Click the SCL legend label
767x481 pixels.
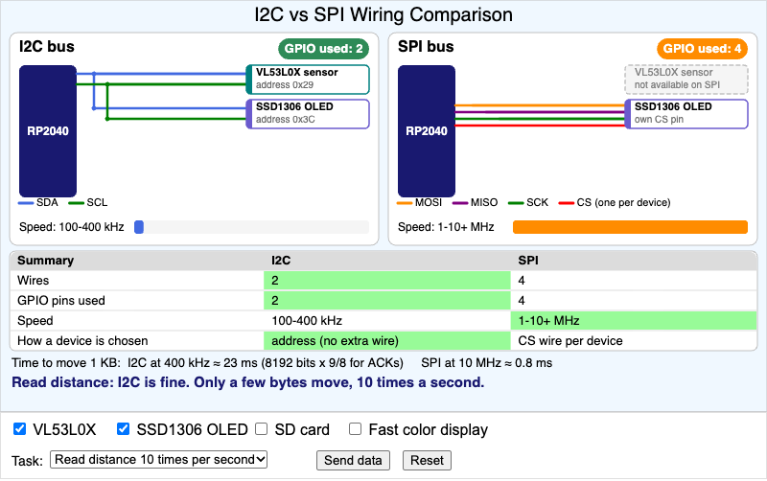[97, 202]
